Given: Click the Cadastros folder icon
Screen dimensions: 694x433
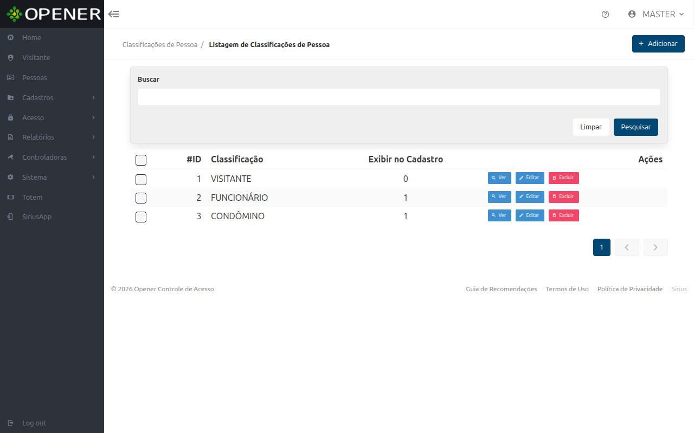Looking at the screenshot, I should [10, 98].
